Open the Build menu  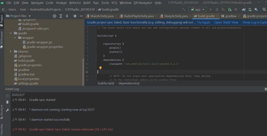click(87, 3)
